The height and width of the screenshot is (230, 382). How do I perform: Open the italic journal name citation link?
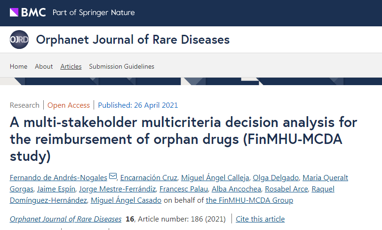(x=65, y=219)
